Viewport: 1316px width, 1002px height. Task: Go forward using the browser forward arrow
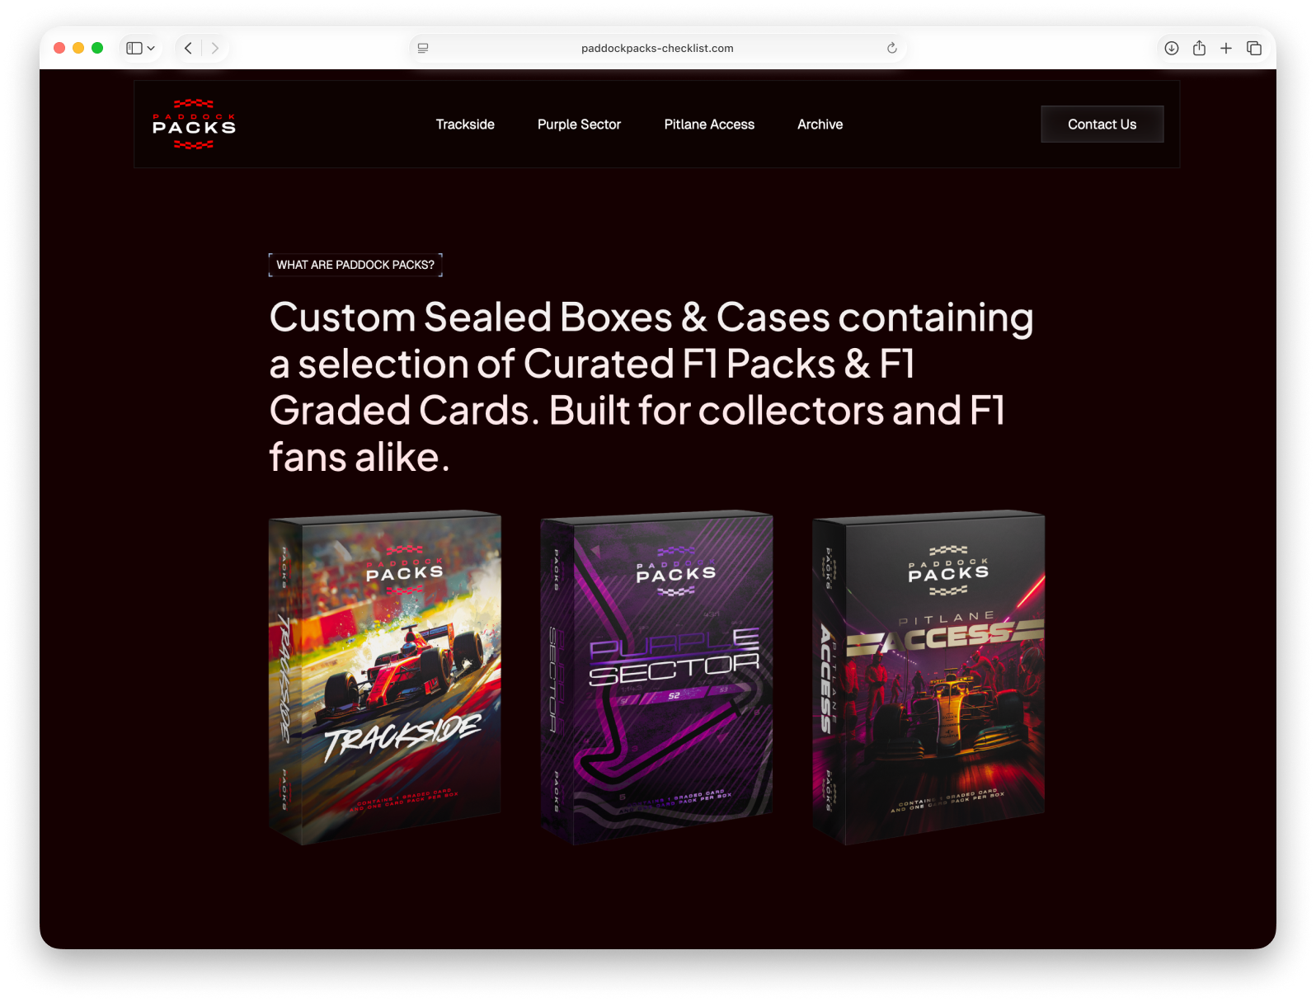point(215,48)
